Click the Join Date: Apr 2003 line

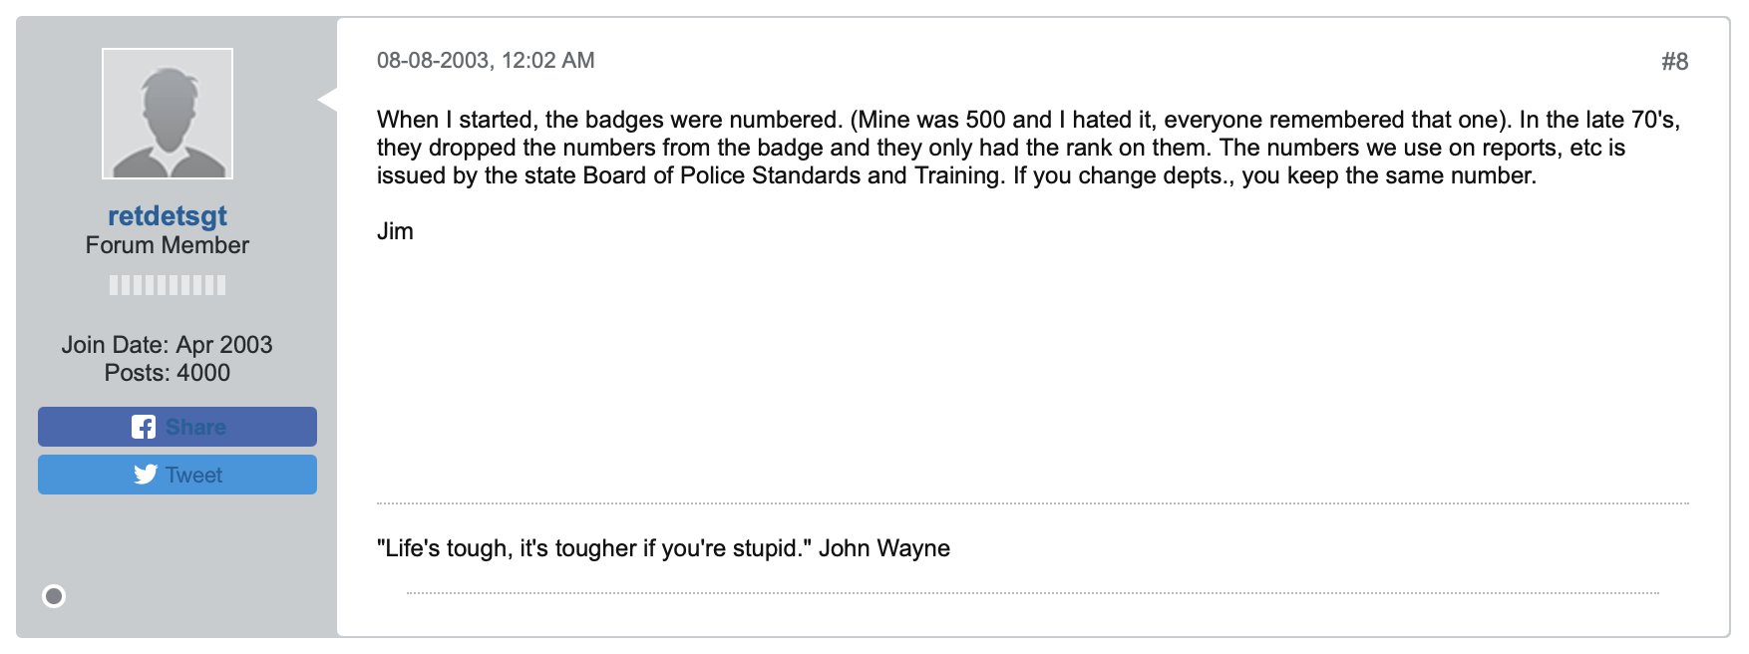point(168,345)
